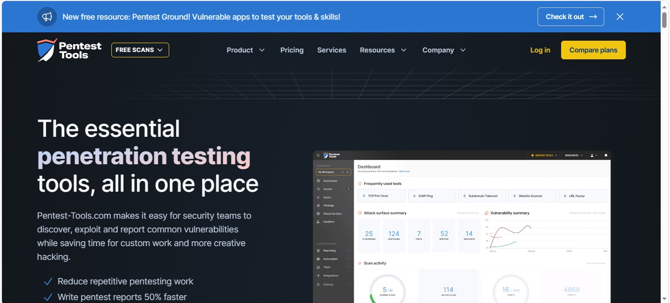Click the Team icon in the sidebar
Viewport: 670px width, 303px height.
[318, 267]
